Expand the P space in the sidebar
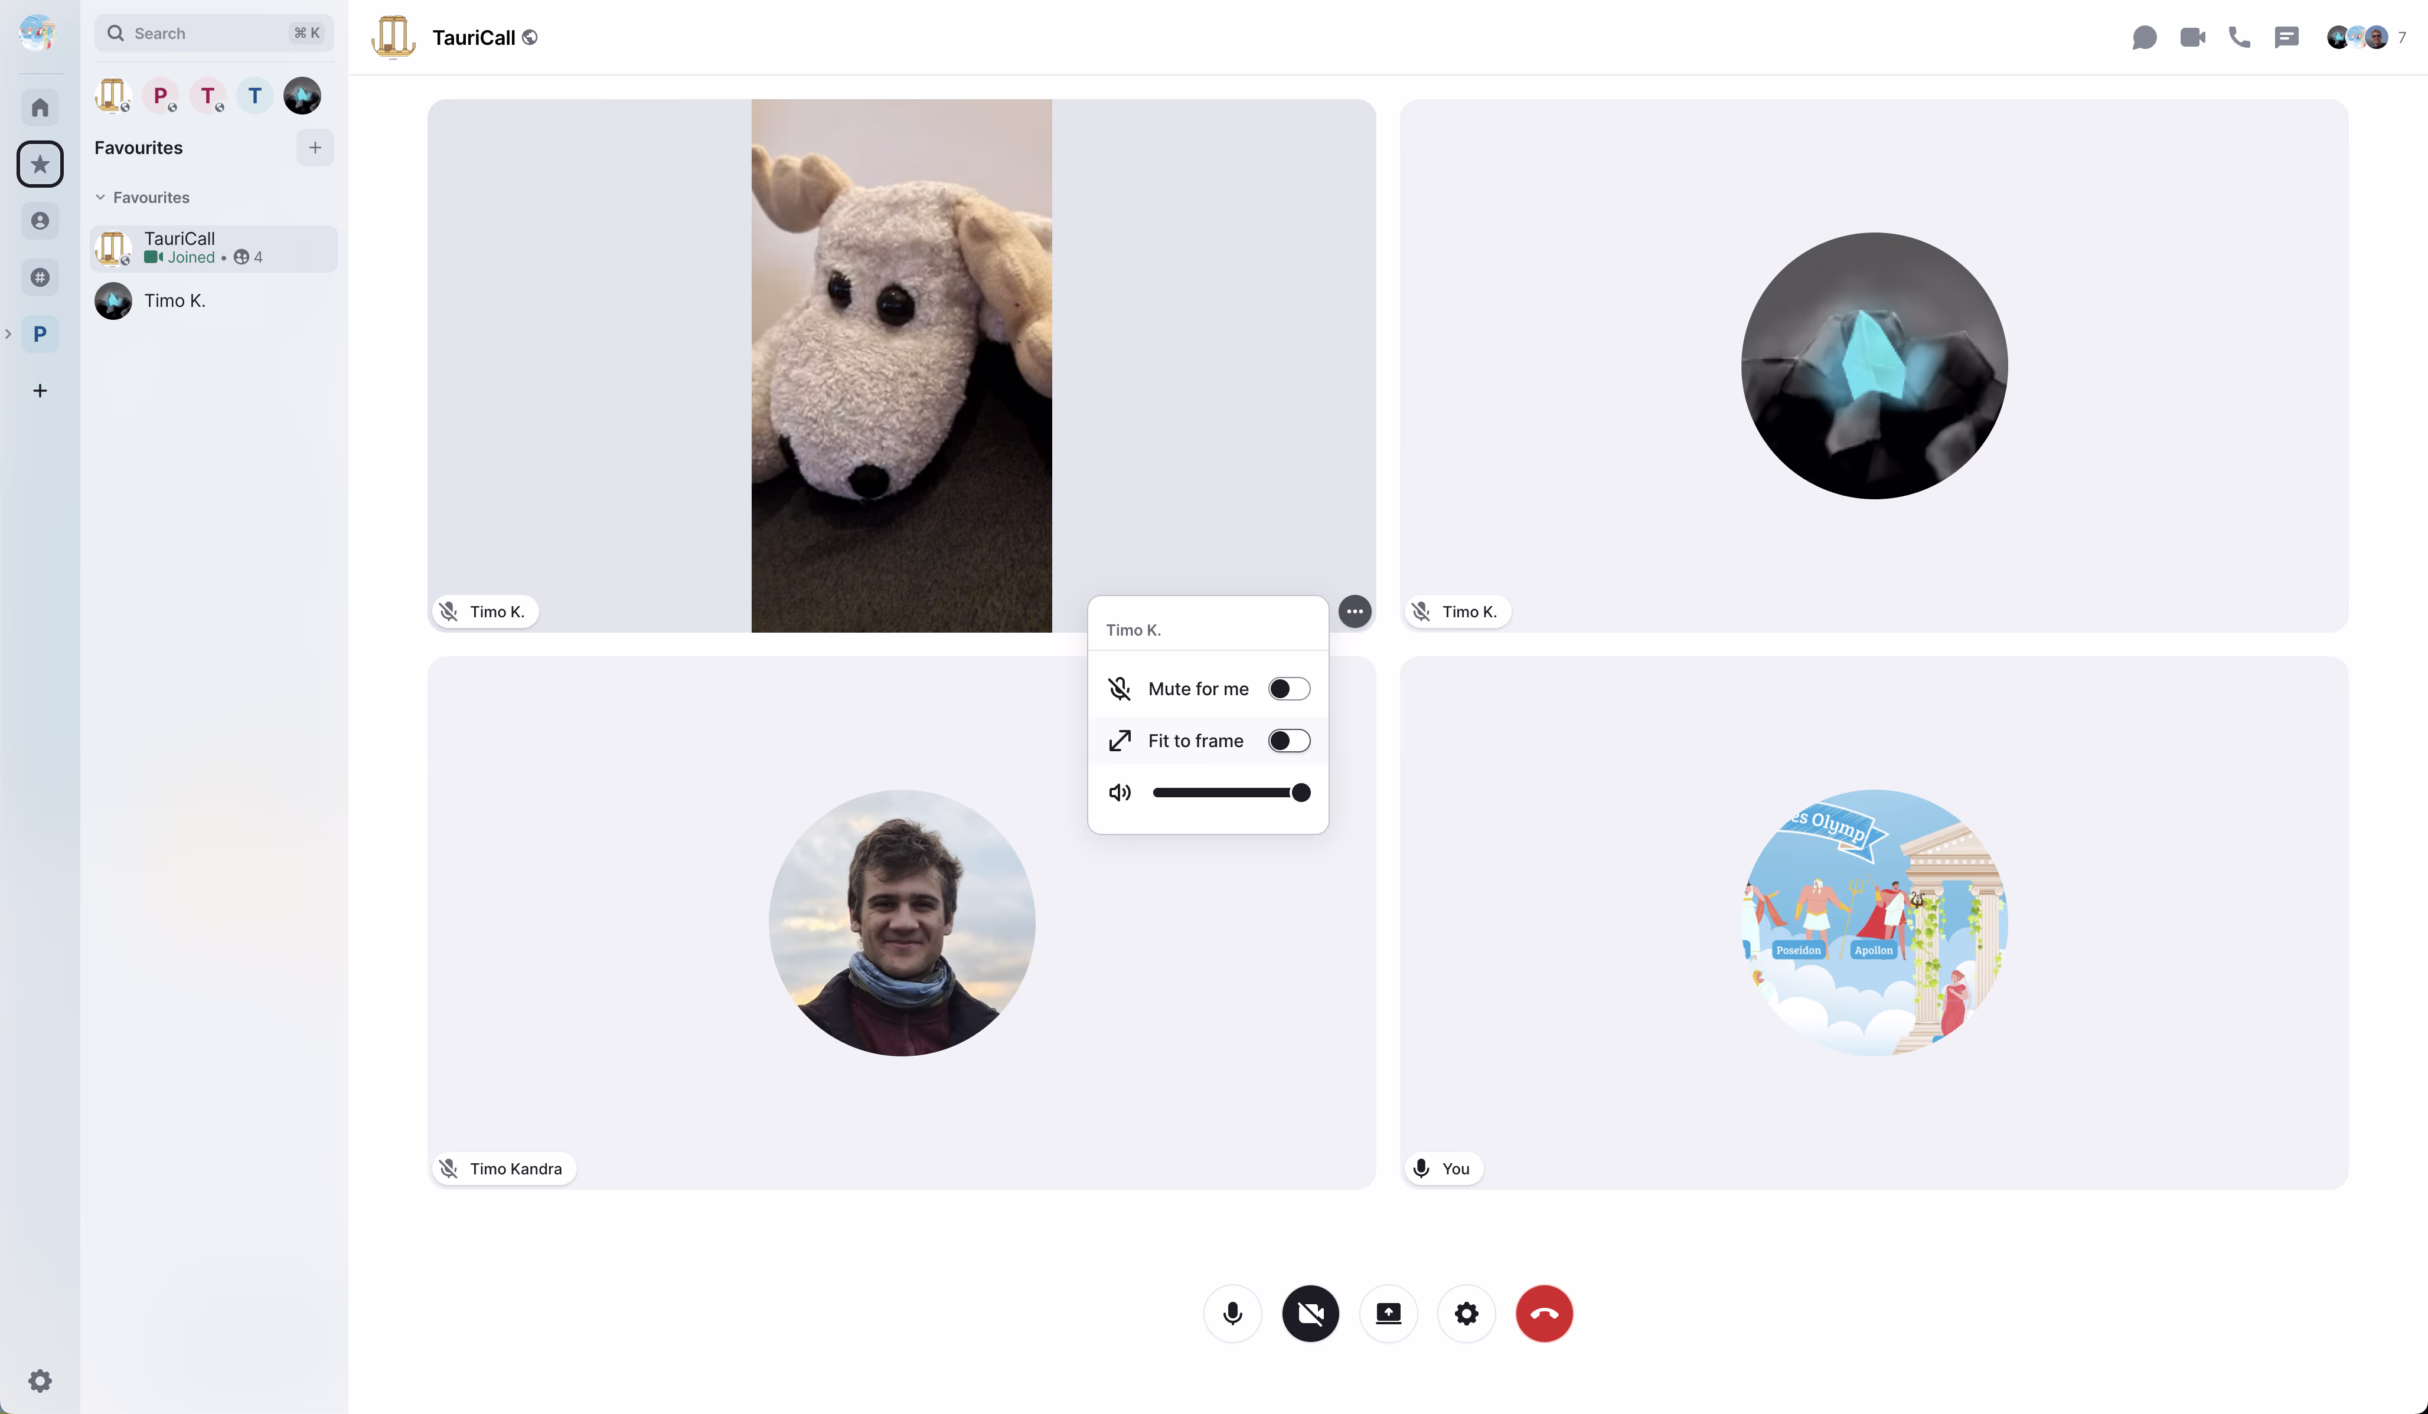 (x=9, y=334)
